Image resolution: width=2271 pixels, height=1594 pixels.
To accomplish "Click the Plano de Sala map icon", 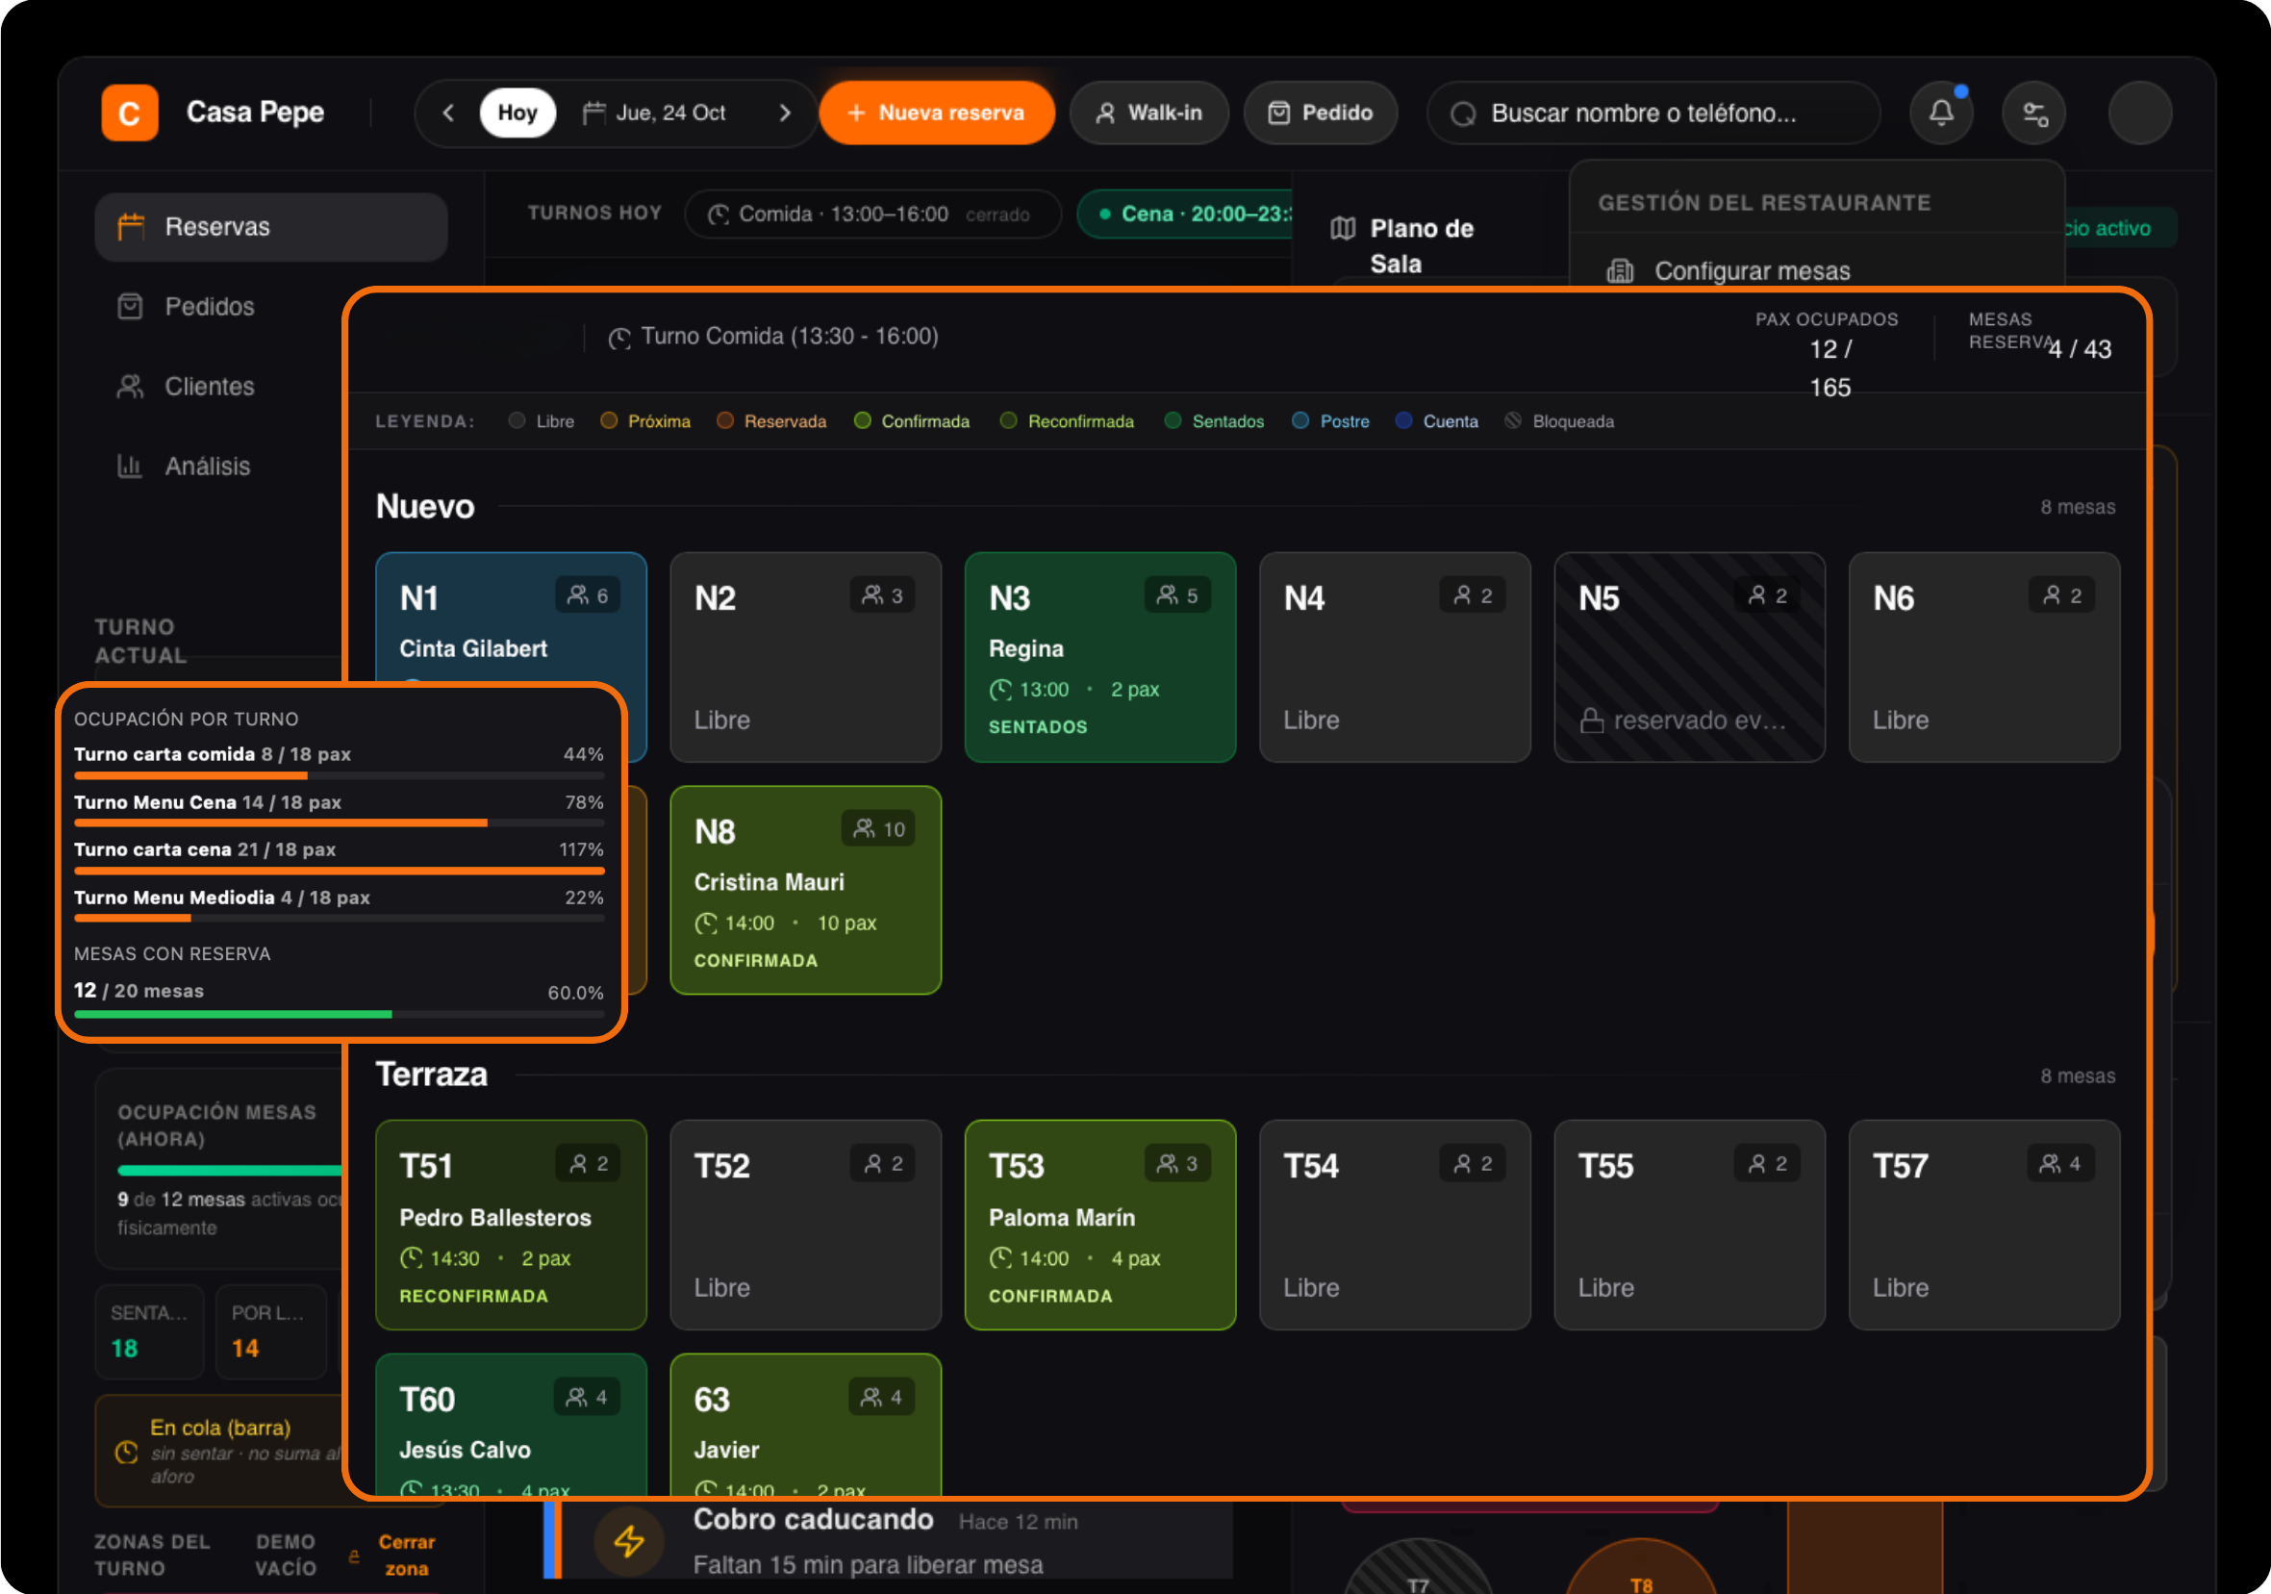I will pyautogui.click(x=1342, y=229).
